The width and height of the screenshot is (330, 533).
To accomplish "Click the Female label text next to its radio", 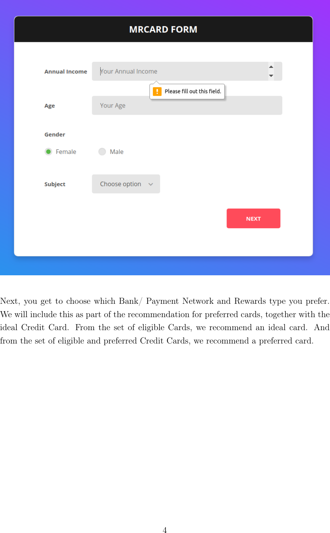I will tap(66, 152).
